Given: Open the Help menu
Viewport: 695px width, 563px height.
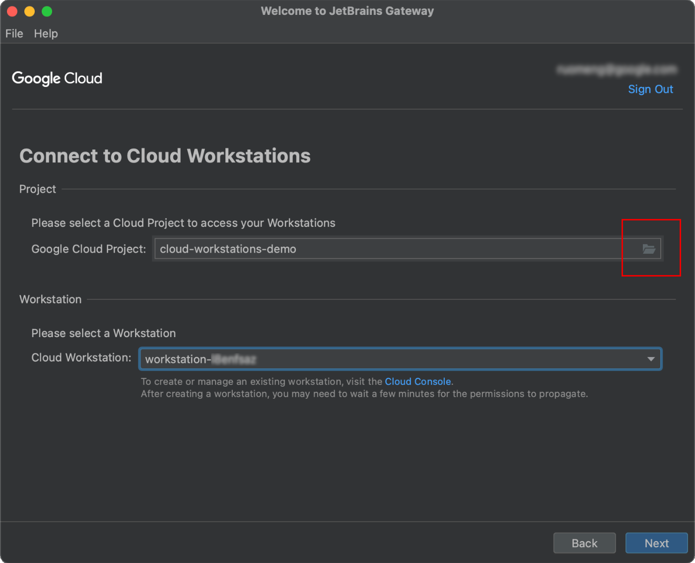Looking at the screenshot, I should [x=46, y=33].
